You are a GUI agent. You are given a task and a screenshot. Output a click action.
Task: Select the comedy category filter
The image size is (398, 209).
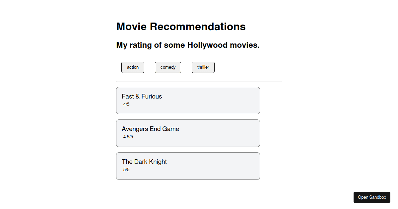(x=168, y=67)
